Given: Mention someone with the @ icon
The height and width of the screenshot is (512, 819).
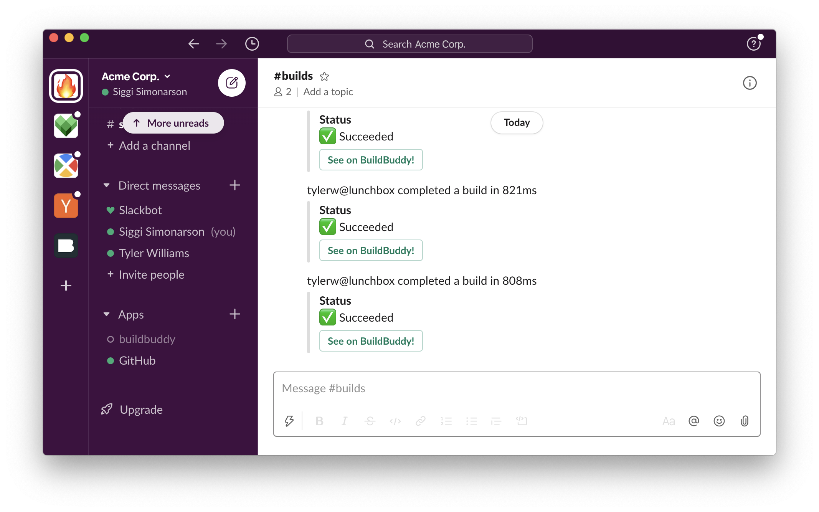Looking at the screenshot, I should coord(694,421).
